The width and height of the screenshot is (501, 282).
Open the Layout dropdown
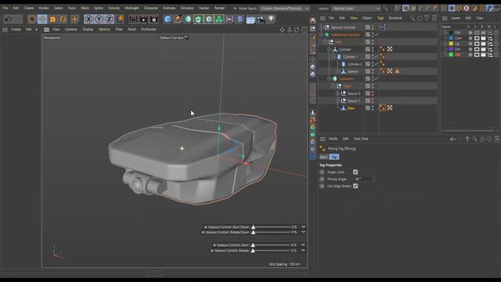click(356, 9)
